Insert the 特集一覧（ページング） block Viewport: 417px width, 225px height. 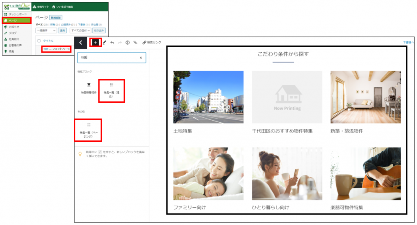(88, 130)
